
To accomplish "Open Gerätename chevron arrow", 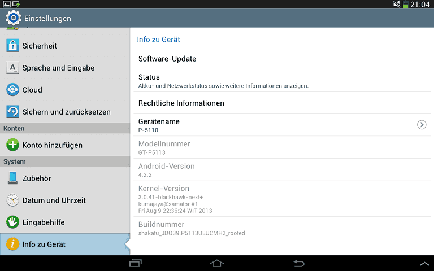I will [x=422, y=125].
